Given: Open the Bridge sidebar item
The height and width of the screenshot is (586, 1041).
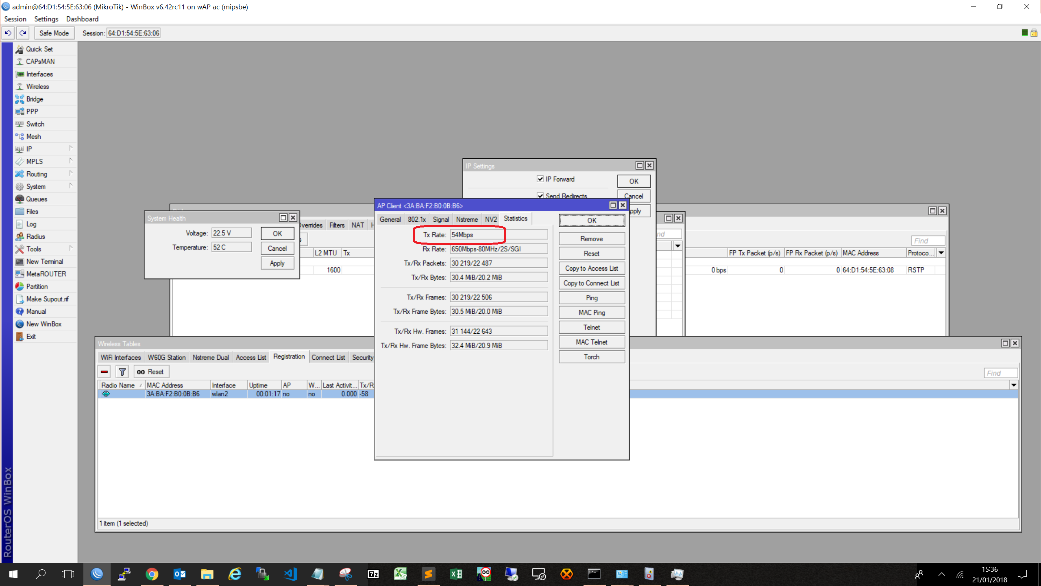Looking at the screenshot, I should 35,99.
